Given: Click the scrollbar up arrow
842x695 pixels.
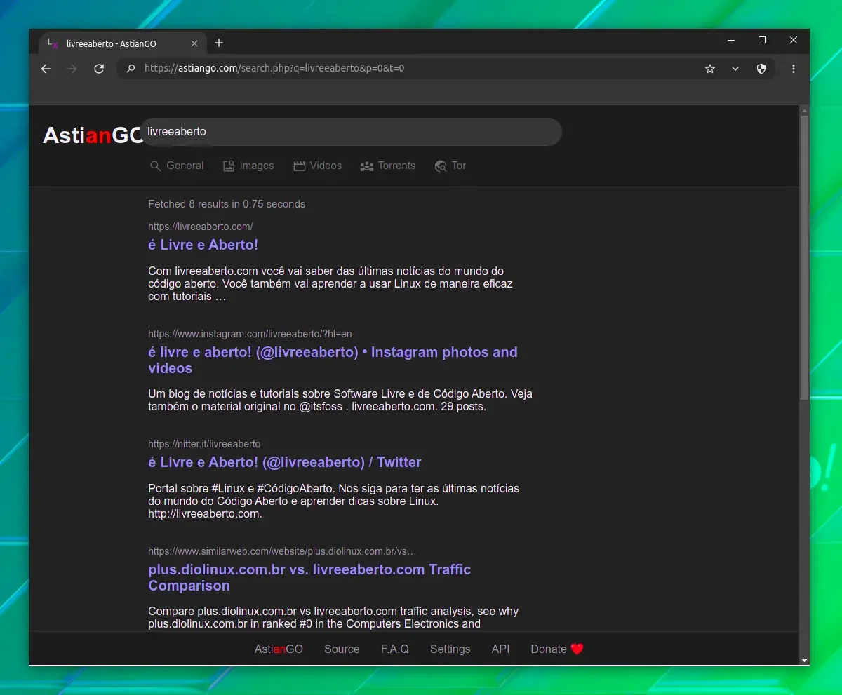Looking at the screenshot, I should click(804, 110).
